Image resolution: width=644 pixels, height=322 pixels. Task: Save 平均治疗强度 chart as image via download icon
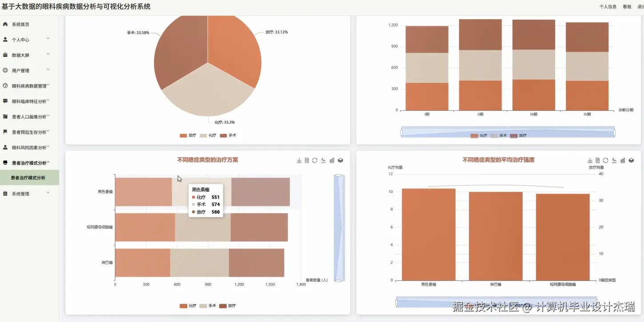coord(590,161)
